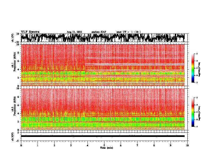The image size is (211, 163).
Task: Click the ch.2 spectrogram color scale bar
Action: 193,112
